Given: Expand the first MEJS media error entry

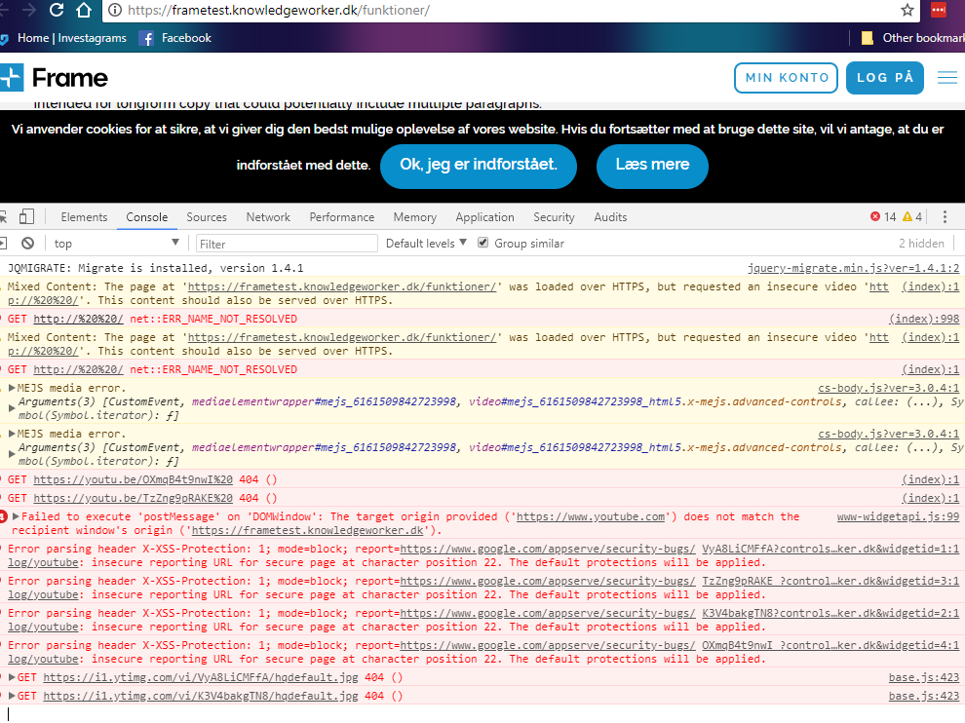Looking at the screenshot, I should coord(12,388).
